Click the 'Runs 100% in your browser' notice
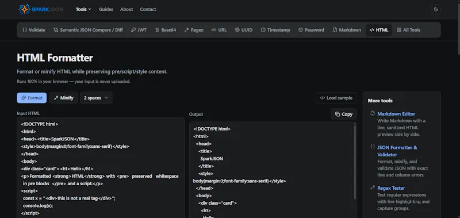The height and width of the screenshot is (218, 460). tap(74, 82)
